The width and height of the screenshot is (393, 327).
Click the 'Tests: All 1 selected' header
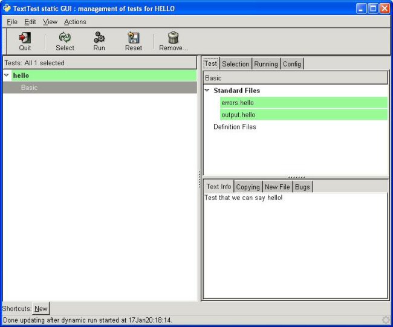[100, 63]
